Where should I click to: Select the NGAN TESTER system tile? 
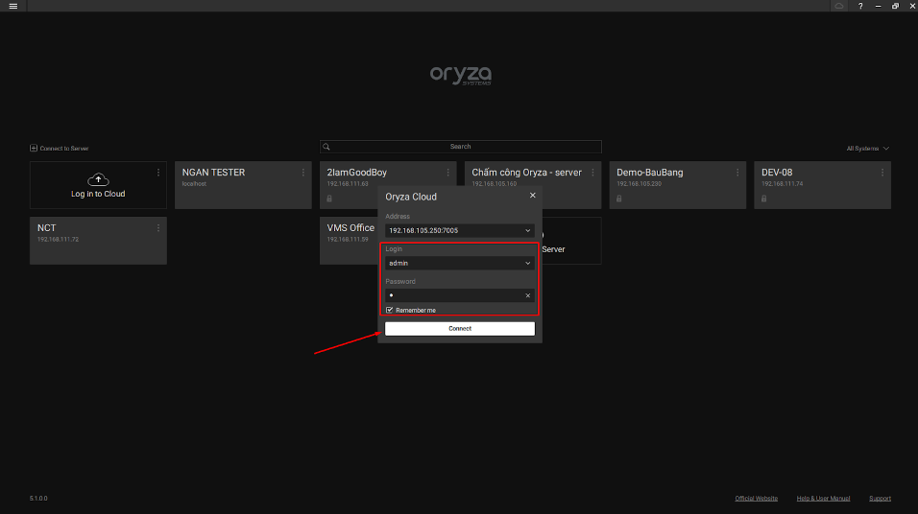[x=243, y=185]
